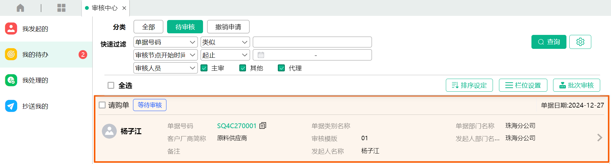Go to the home icon
The image size is (611, 164).
[x=20, y=8]
